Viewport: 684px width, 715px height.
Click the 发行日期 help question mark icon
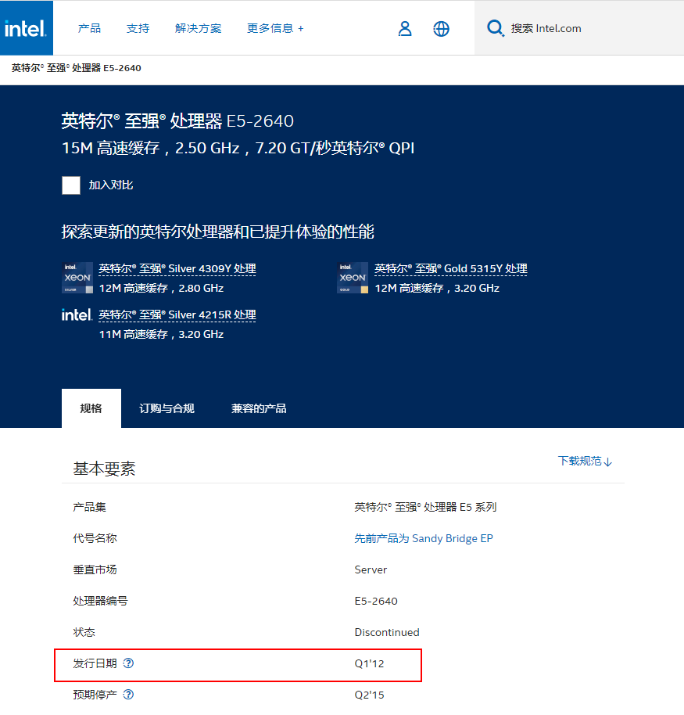(x=128, y=663)
